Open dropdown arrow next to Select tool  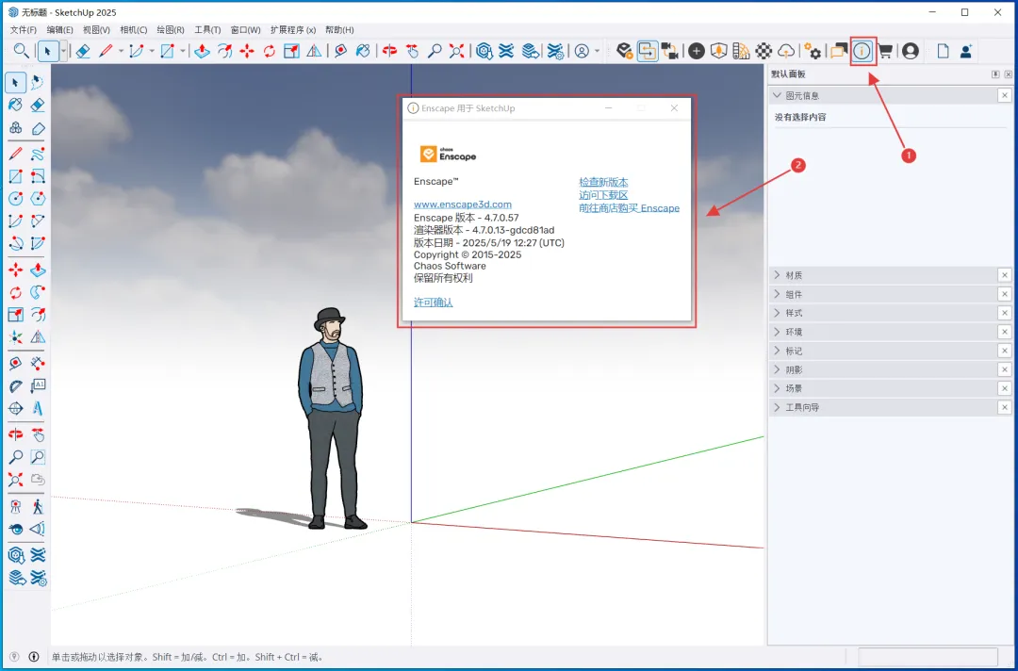[63, 51]
